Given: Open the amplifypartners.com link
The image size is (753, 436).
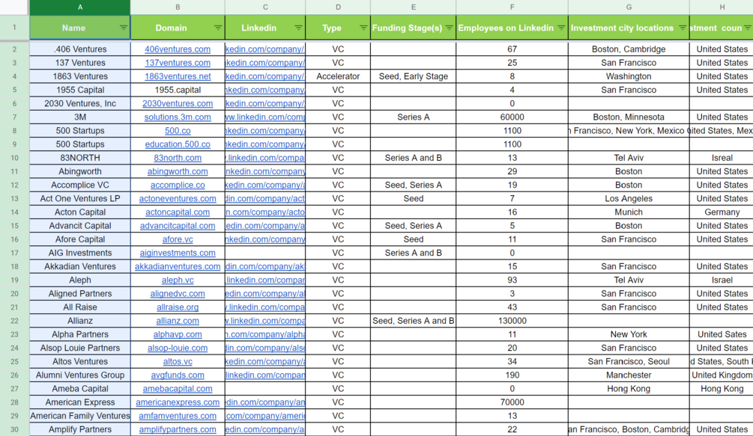Looking at the screenshot, I should [178, 429].
